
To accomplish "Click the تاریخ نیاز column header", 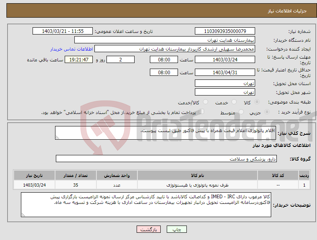I will click(x=35, y=175).
